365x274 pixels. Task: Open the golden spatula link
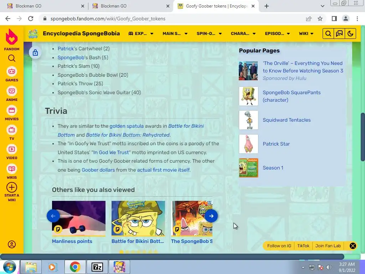pos(127,126)
